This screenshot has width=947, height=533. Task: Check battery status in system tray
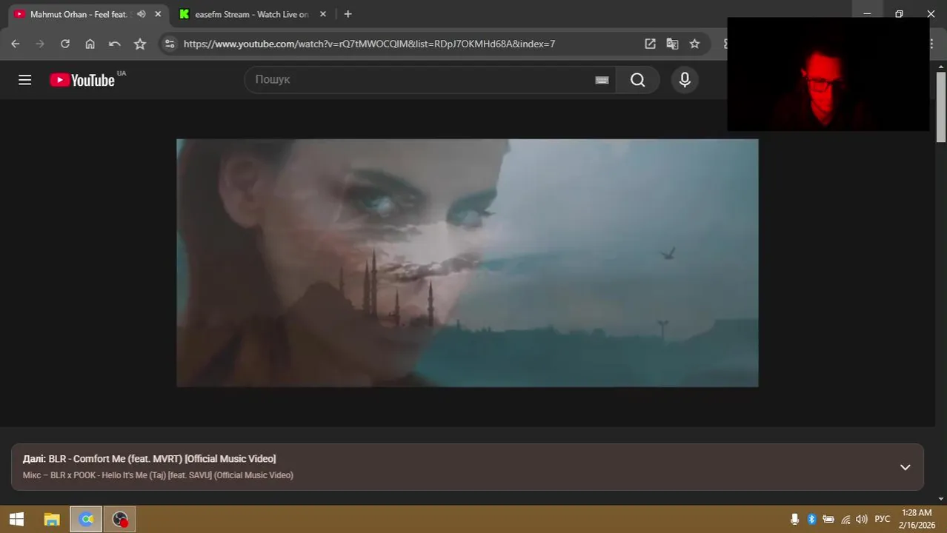click(828, 520)
